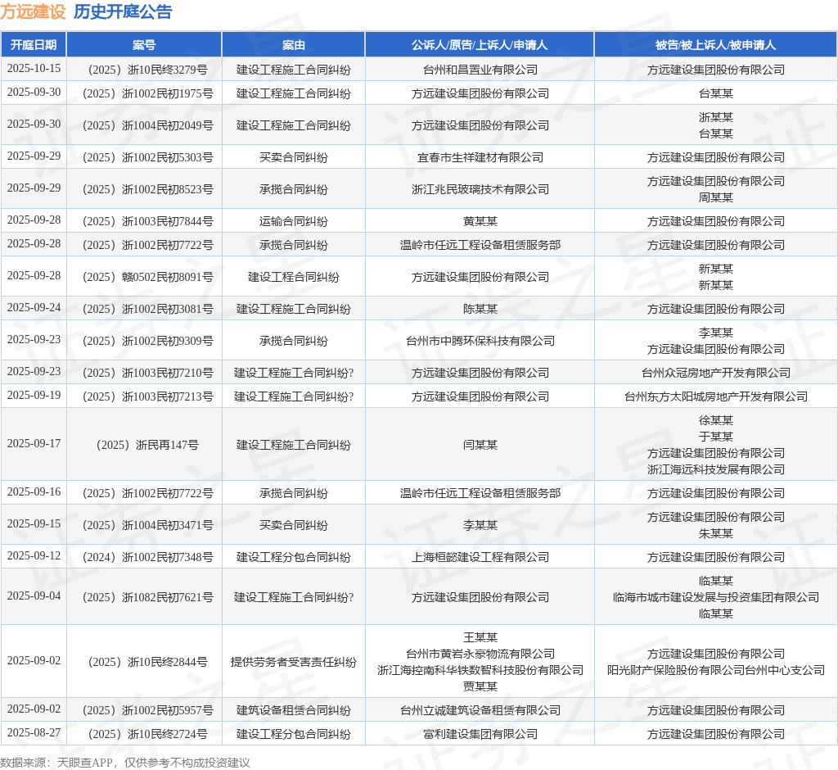Click defendant 台州东方太阳城房地产开发有限公司
This screenshot has width=838, height=770.
tap(715, 396)
